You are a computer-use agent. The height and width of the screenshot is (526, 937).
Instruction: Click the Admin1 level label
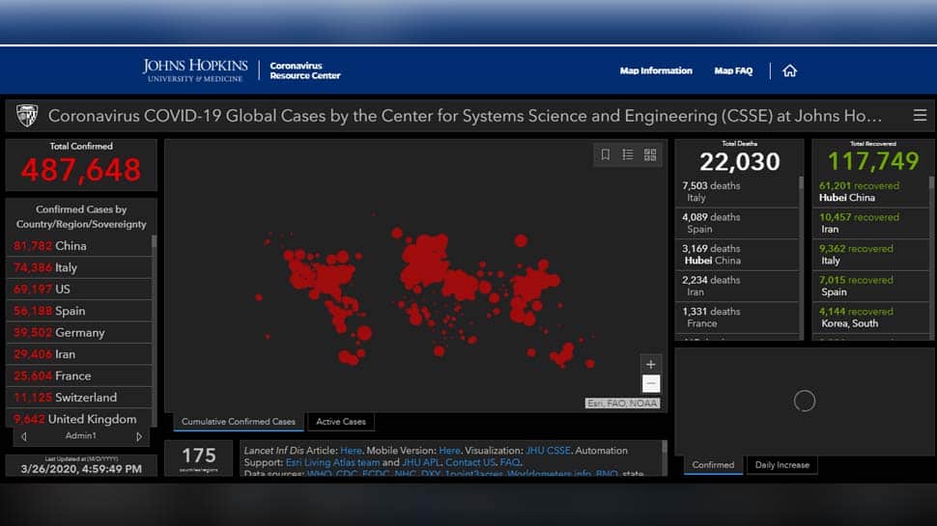click(81, 436)
